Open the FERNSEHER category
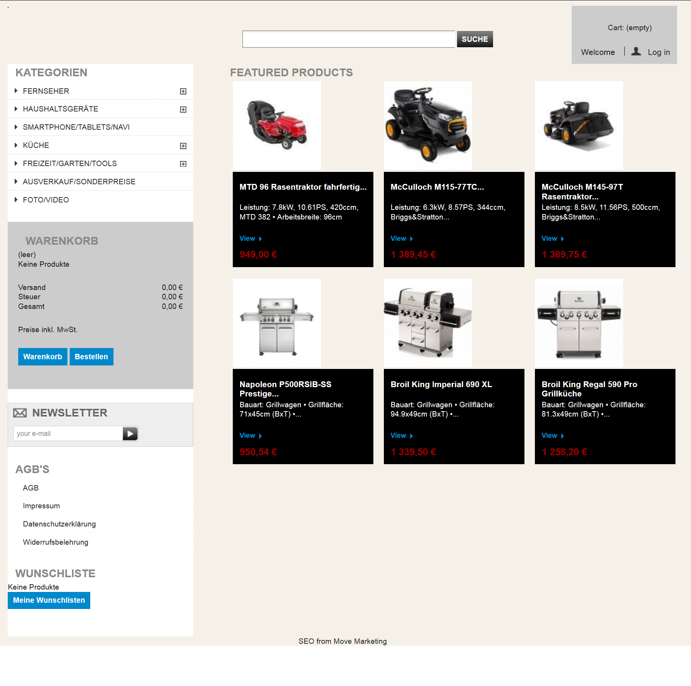Screen dimensions: 691x686 [x=46, y=91]
